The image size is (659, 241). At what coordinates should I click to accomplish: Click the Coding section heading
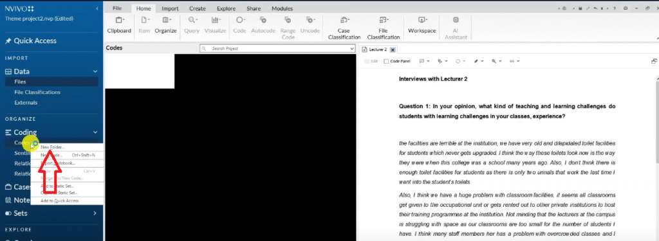pyautogui.click(x=25, y=132)
